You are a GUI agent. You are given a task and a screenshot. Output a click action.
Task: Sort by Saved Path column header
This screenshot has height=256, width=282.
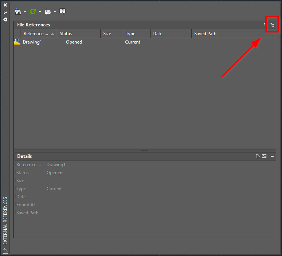pyautogui.click(x=234, y=34)
